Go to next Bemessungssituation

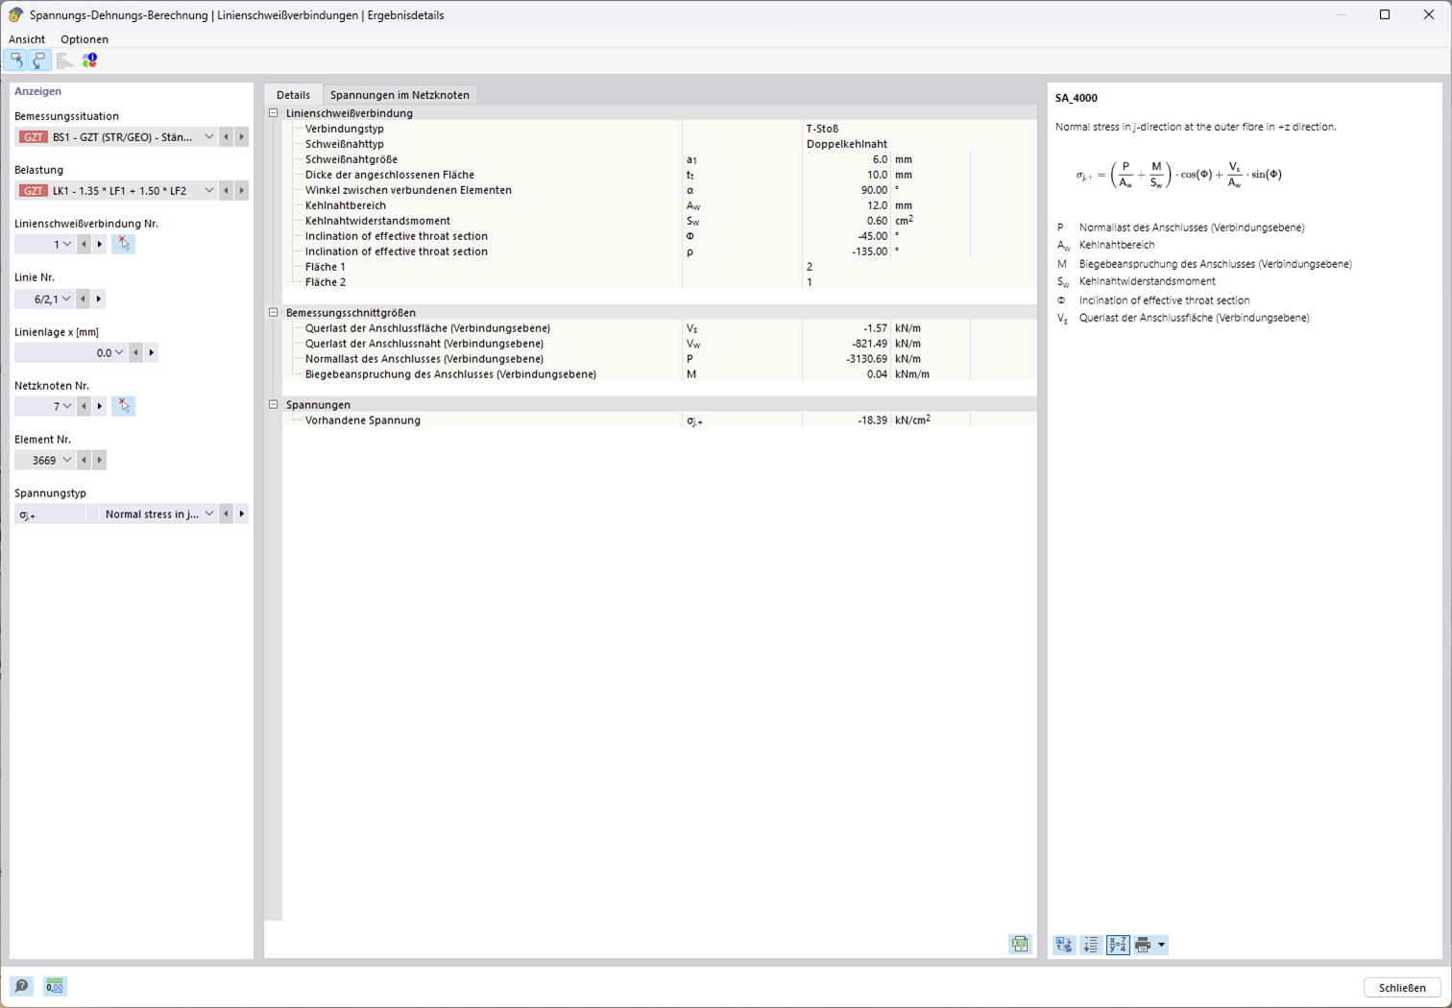(242, 137)
